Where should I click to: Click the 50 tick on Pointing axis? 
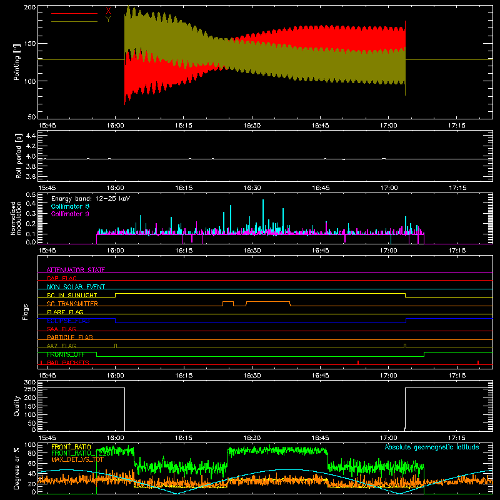(32, 117)
